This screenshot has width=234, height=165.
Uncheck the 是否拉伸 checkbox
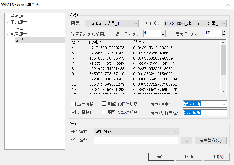[x=73, y=112]
